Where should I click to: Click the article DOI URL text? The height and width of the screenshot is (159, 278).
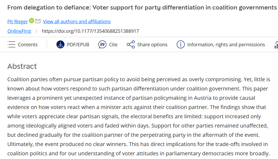90,31
